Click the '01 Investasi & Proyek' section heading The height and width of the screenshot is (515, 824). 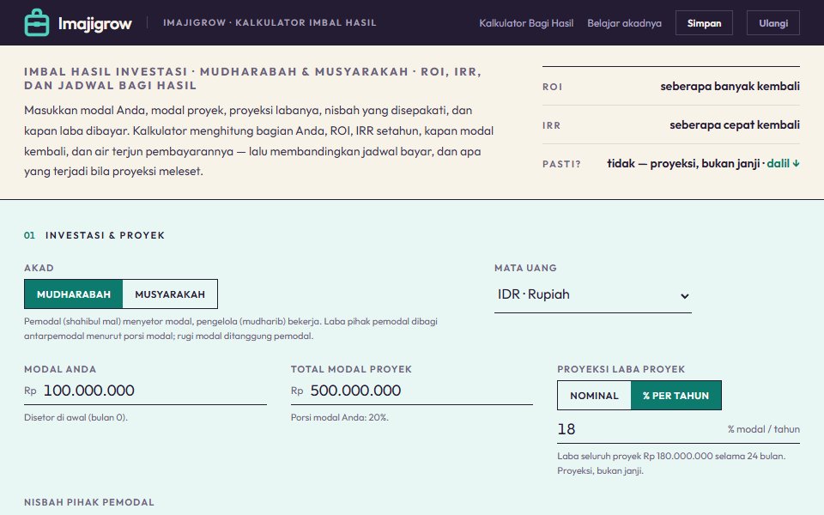[94, 235]
